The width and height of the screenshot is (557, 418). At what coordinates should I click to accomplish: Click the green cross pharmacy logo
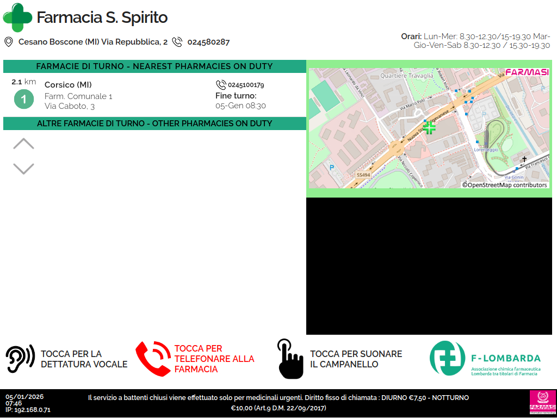click(17, 17)
